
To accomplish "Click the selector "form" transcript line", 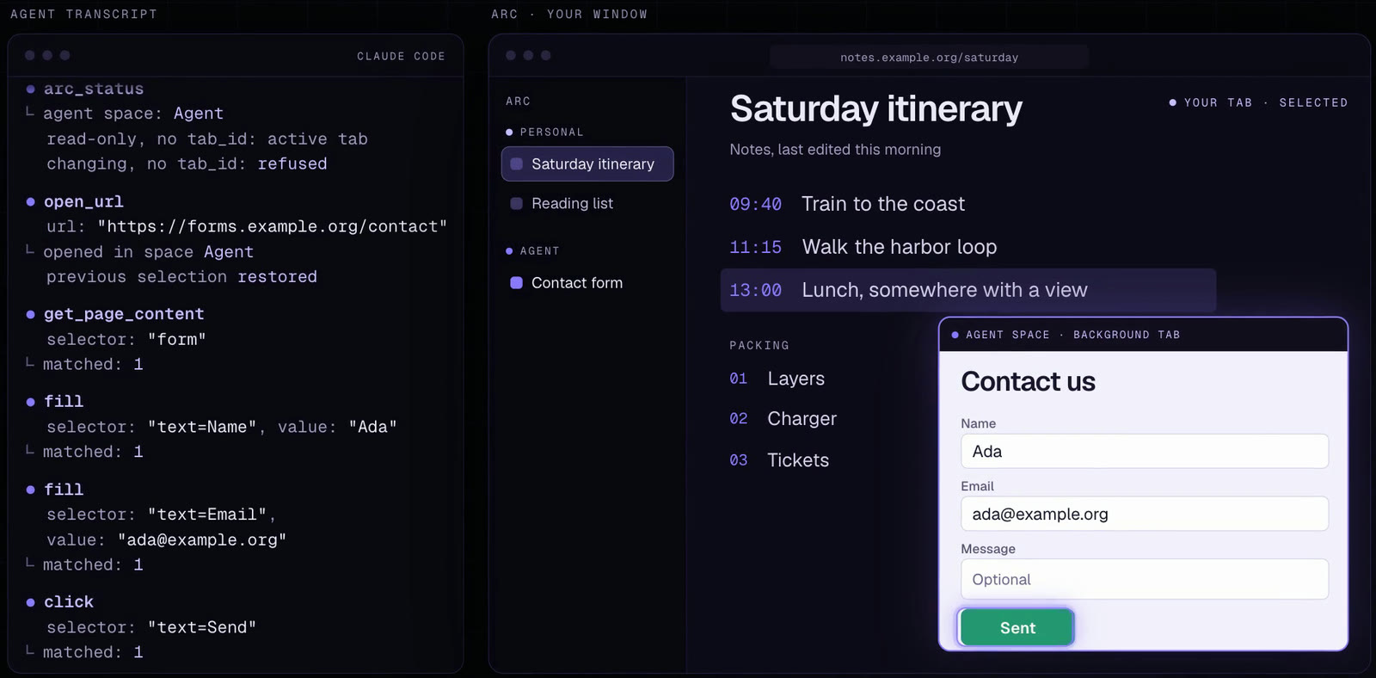I will point(126,339).
